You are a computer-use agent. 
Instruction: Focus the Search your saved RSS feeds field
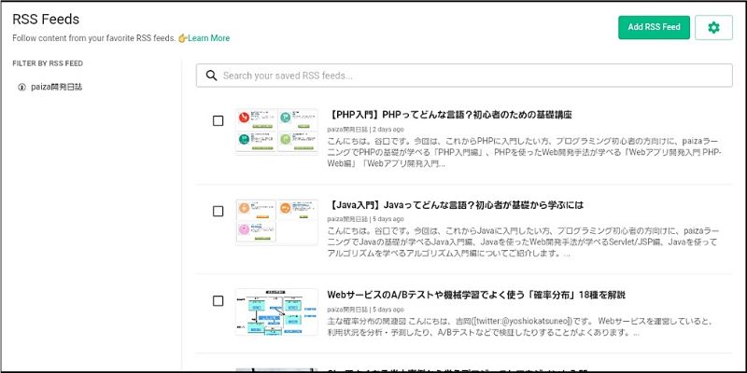[x=464, y=76]
